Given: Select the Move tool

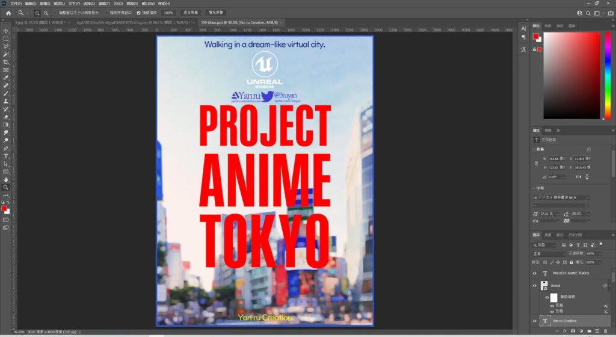Looking at the screenshot, I should [6, 31].
